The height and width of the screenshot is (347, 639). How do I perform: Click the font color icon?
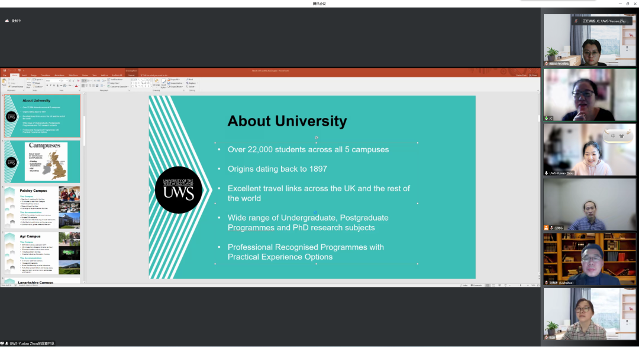[x=77, y=86]
